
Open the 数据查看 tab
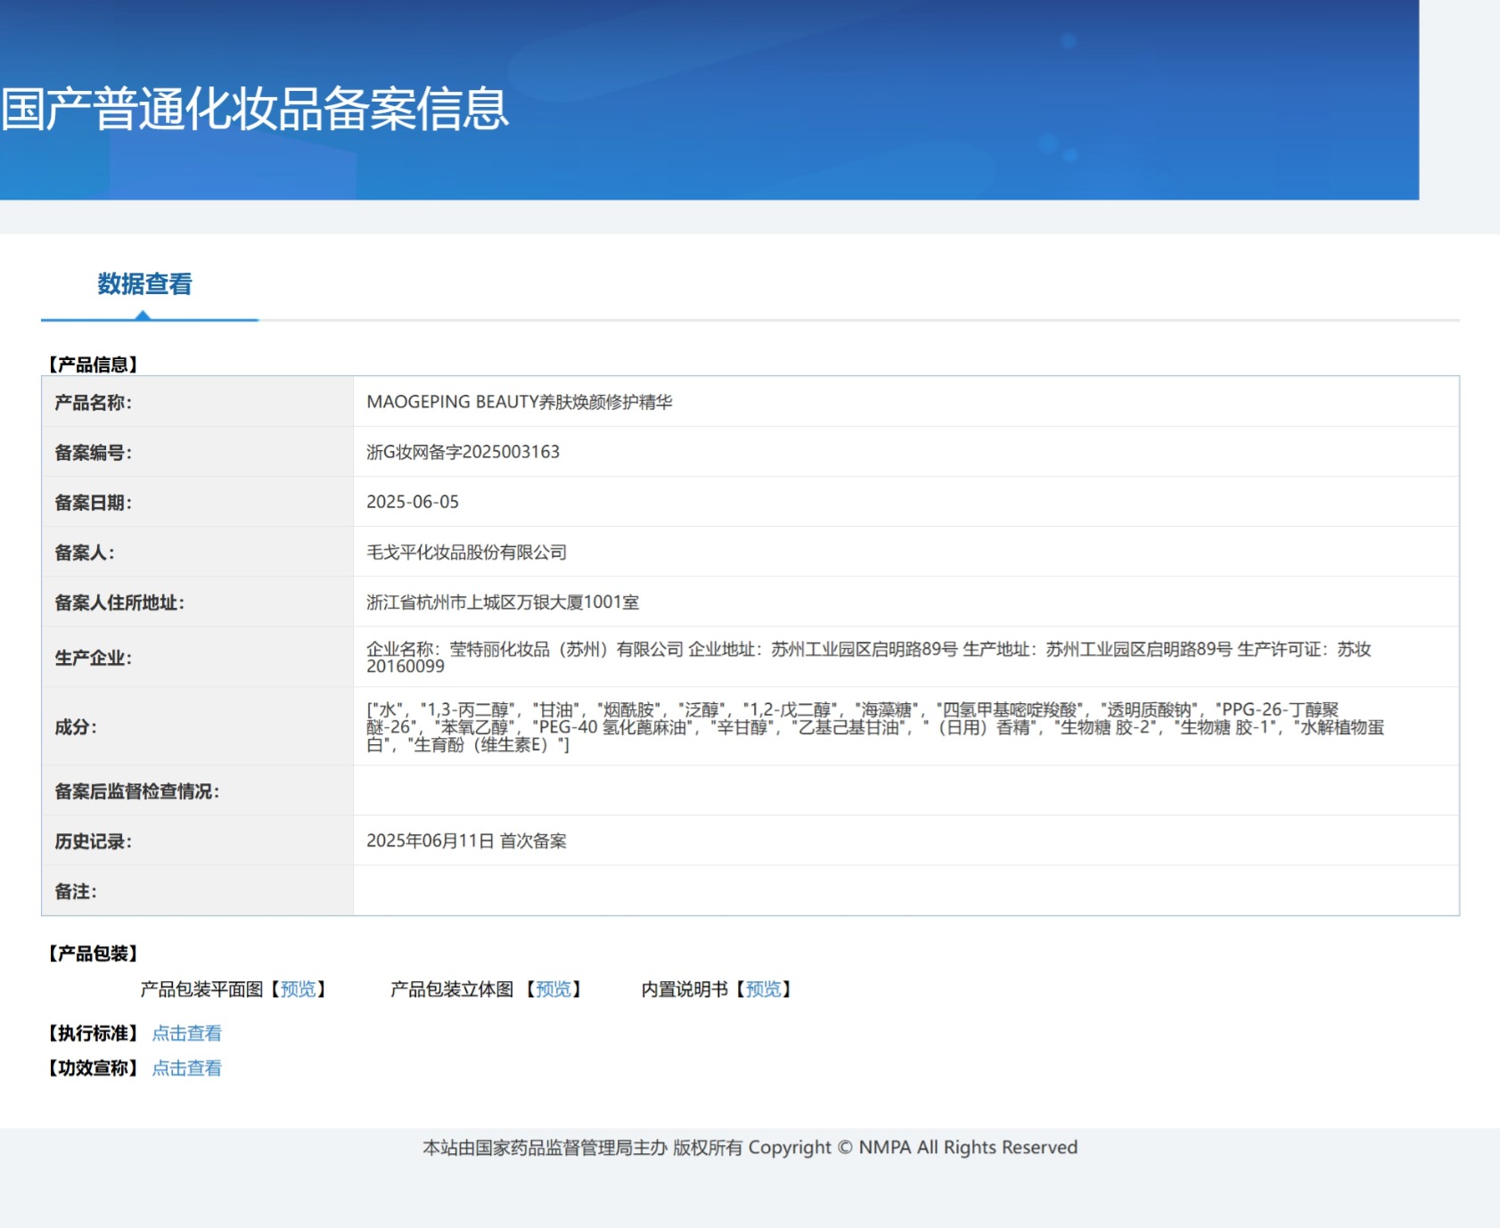(145, 284)
